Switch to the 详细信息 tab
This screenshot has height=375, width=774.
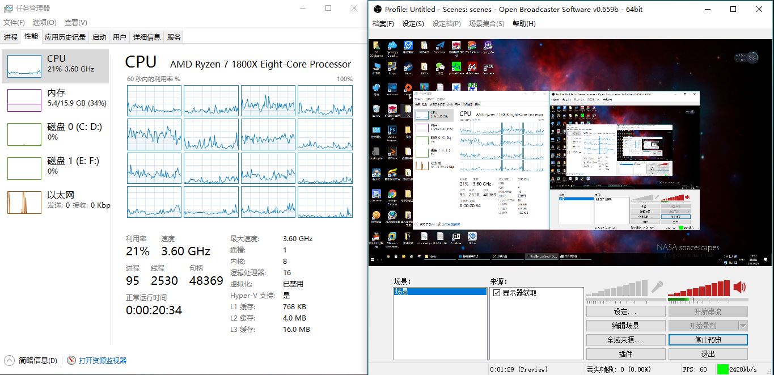pos(146,37)
